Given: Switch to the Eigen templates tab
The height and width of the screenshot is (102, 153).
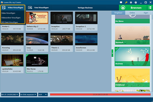Looking at the screenshot, I should tap(146, 13).
